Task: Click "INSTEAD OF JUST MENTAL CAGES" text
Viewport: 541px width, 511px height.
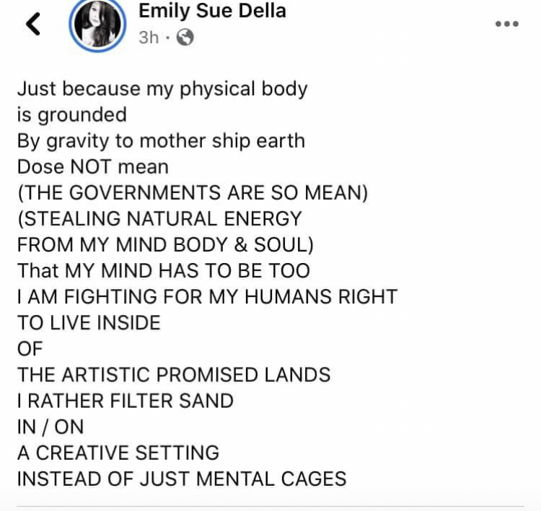Action: click(182, 478)
